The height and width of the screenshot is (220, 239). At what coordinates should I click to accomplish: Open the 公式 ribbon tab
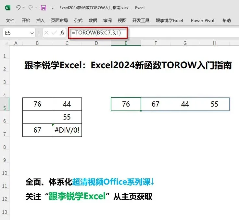point(78,20)
